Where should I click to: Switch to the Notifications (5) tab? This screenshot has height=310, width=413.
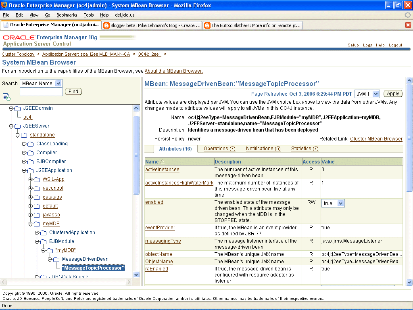pyautogui.click(x=263, y=149)
